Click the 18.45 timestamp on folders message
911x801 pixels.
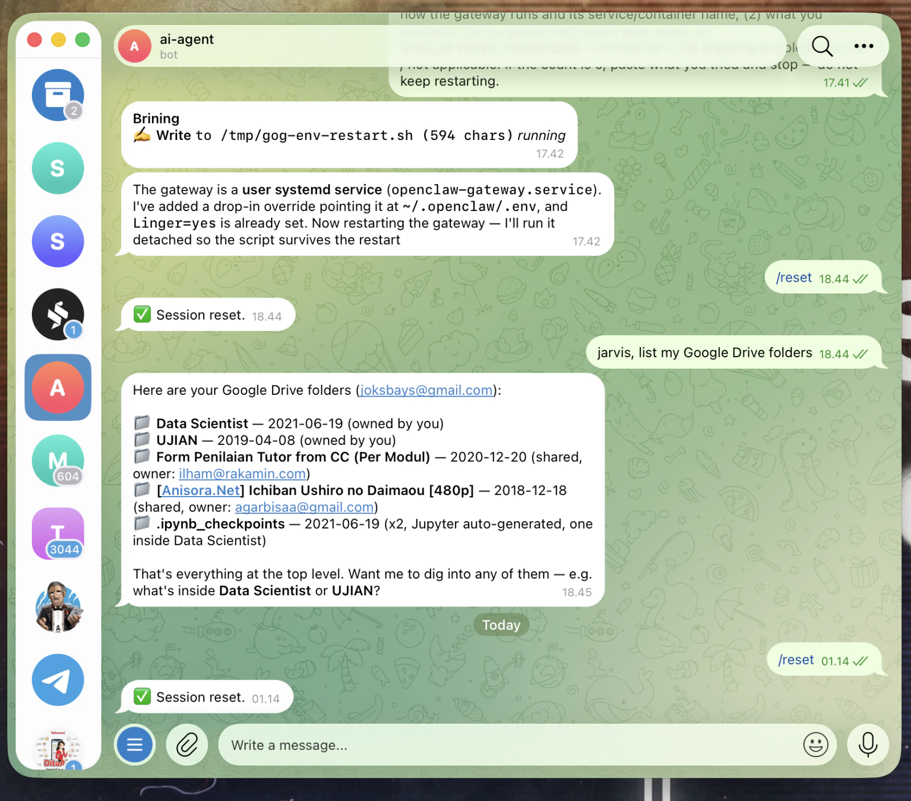pos(577,592)
